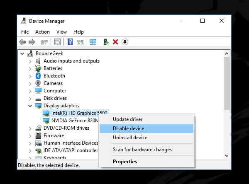Close the Device Manager window
Image resolution: width=249 pixels, height=184 pixels.
(x=221, y=21)
